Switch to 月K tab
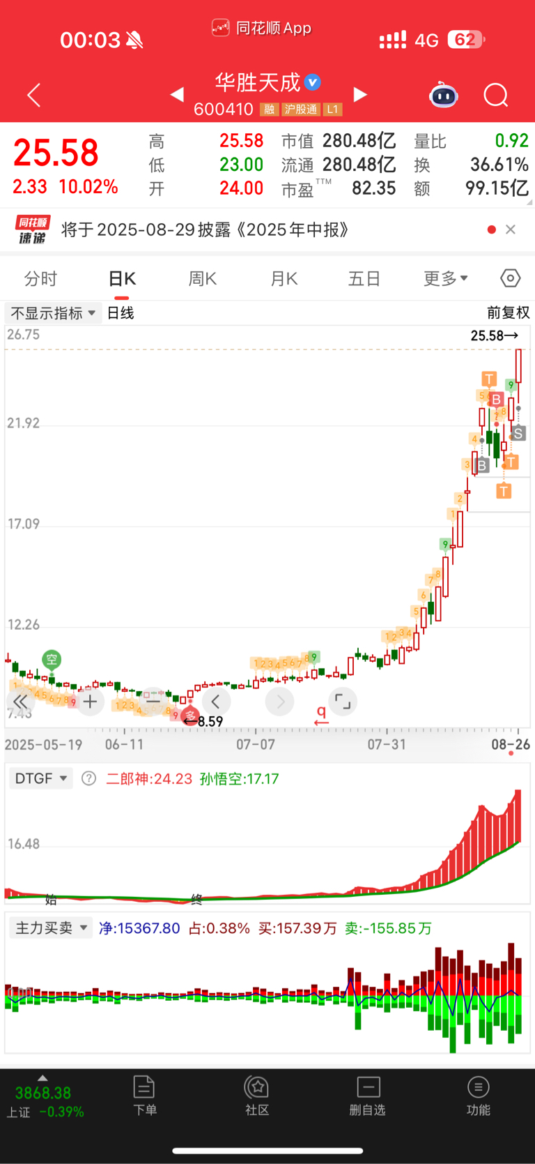 tap(284, 279)
